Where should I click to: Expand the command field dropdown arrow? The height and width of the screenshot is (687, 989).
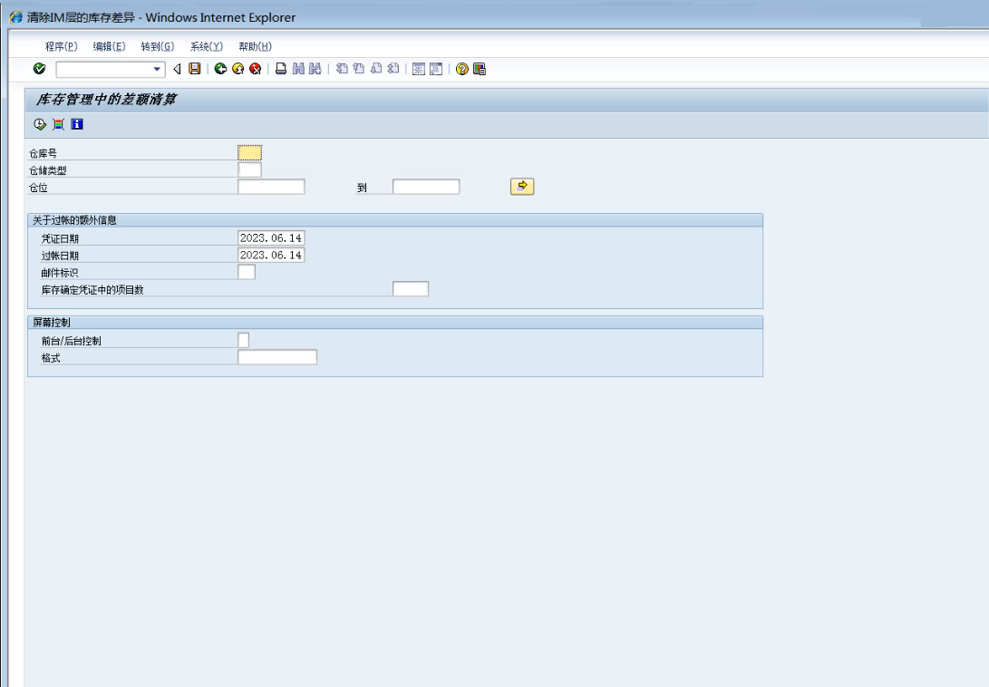(x=157, y=69)
